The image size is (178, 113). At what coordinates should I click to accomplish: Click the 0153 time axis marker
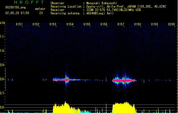tap(53, 24)
